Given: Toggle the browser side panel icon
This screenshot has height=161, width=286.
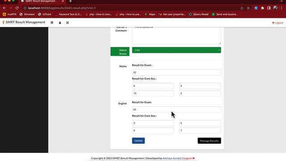Looking at the screenshot, I should 269,8.
